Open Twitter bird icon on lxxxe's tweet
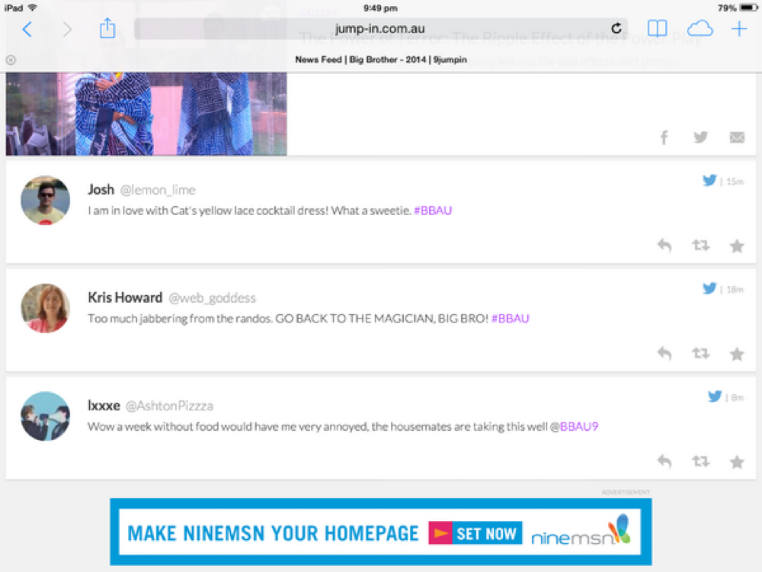 point(715,397)
